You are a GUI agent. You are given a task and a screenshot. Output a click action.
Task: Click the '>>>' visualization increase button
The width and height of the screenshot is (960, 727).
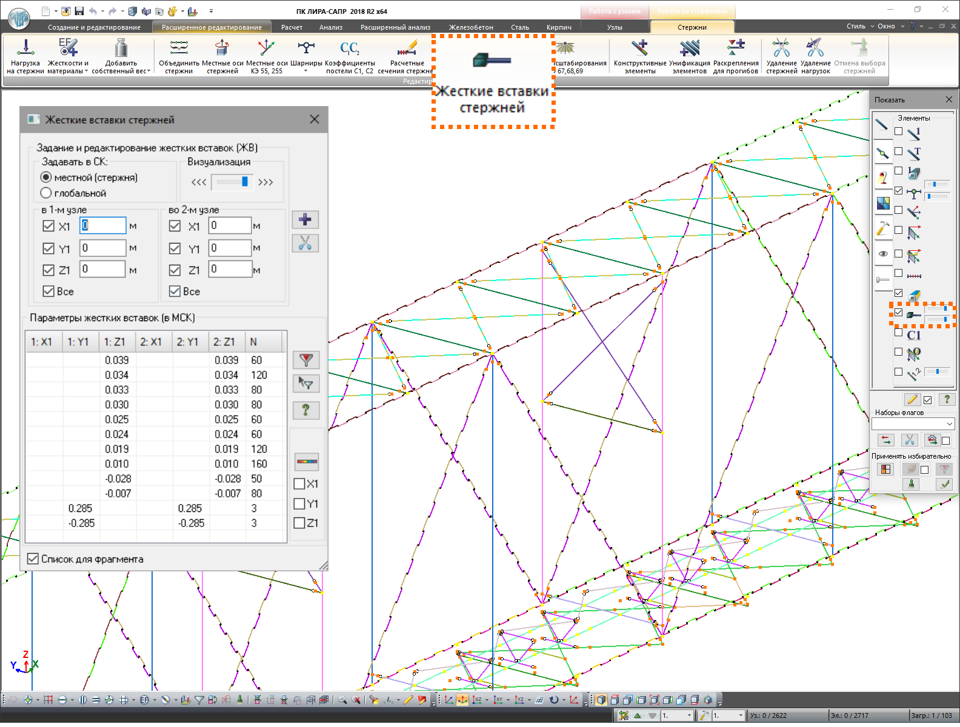[x=265, y=182]
